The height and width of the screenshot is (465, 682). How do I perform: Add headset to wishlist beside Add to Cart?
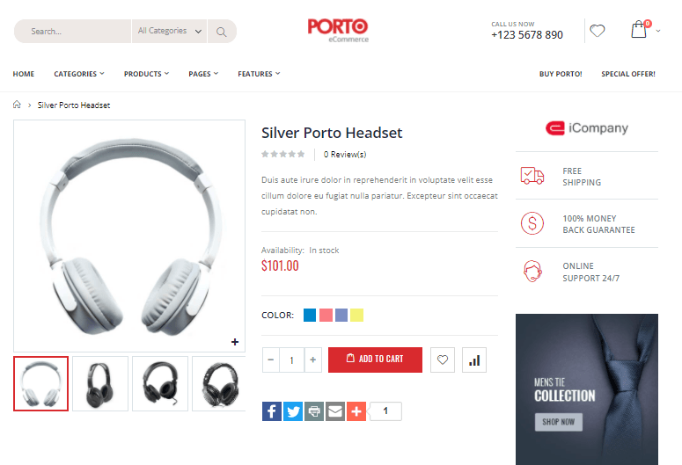443,360
